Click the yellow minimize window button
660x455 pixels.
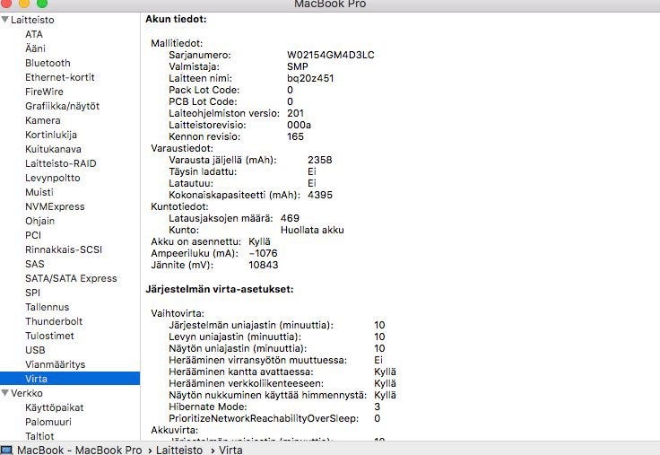pos(24,3)
